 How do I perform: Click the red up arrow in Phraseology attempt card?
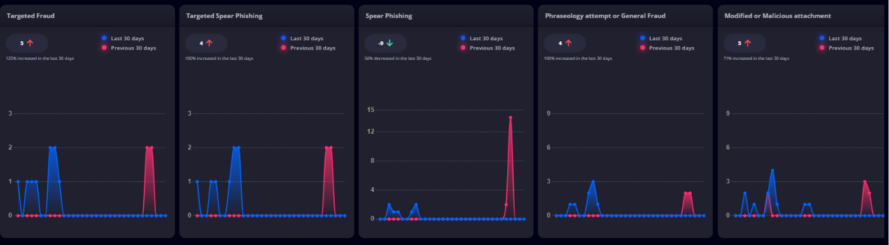click(x=568, y=43)
